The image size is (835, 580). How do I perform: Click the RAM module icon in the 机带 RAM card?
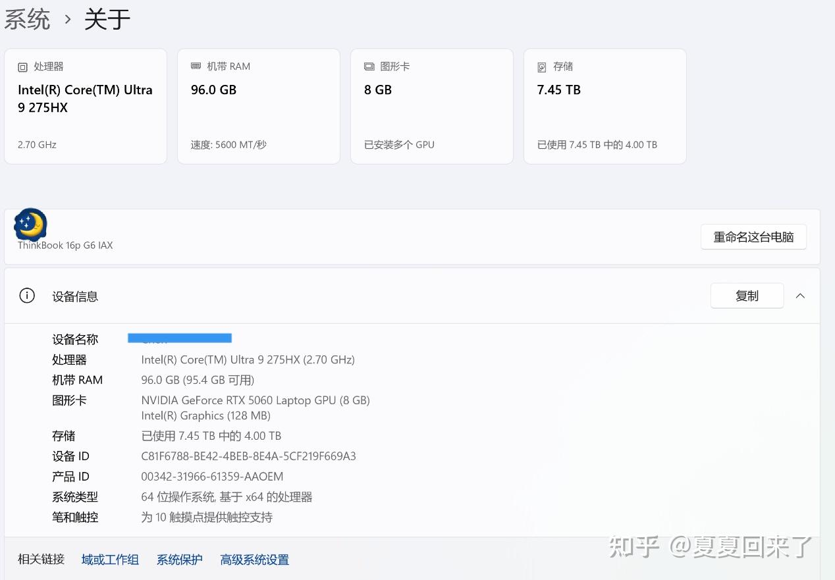(x=196, y=66)
